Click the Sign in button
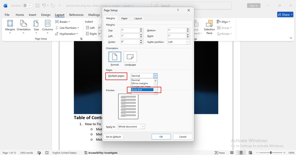This screenshot has height=155, width=296. 254,6
